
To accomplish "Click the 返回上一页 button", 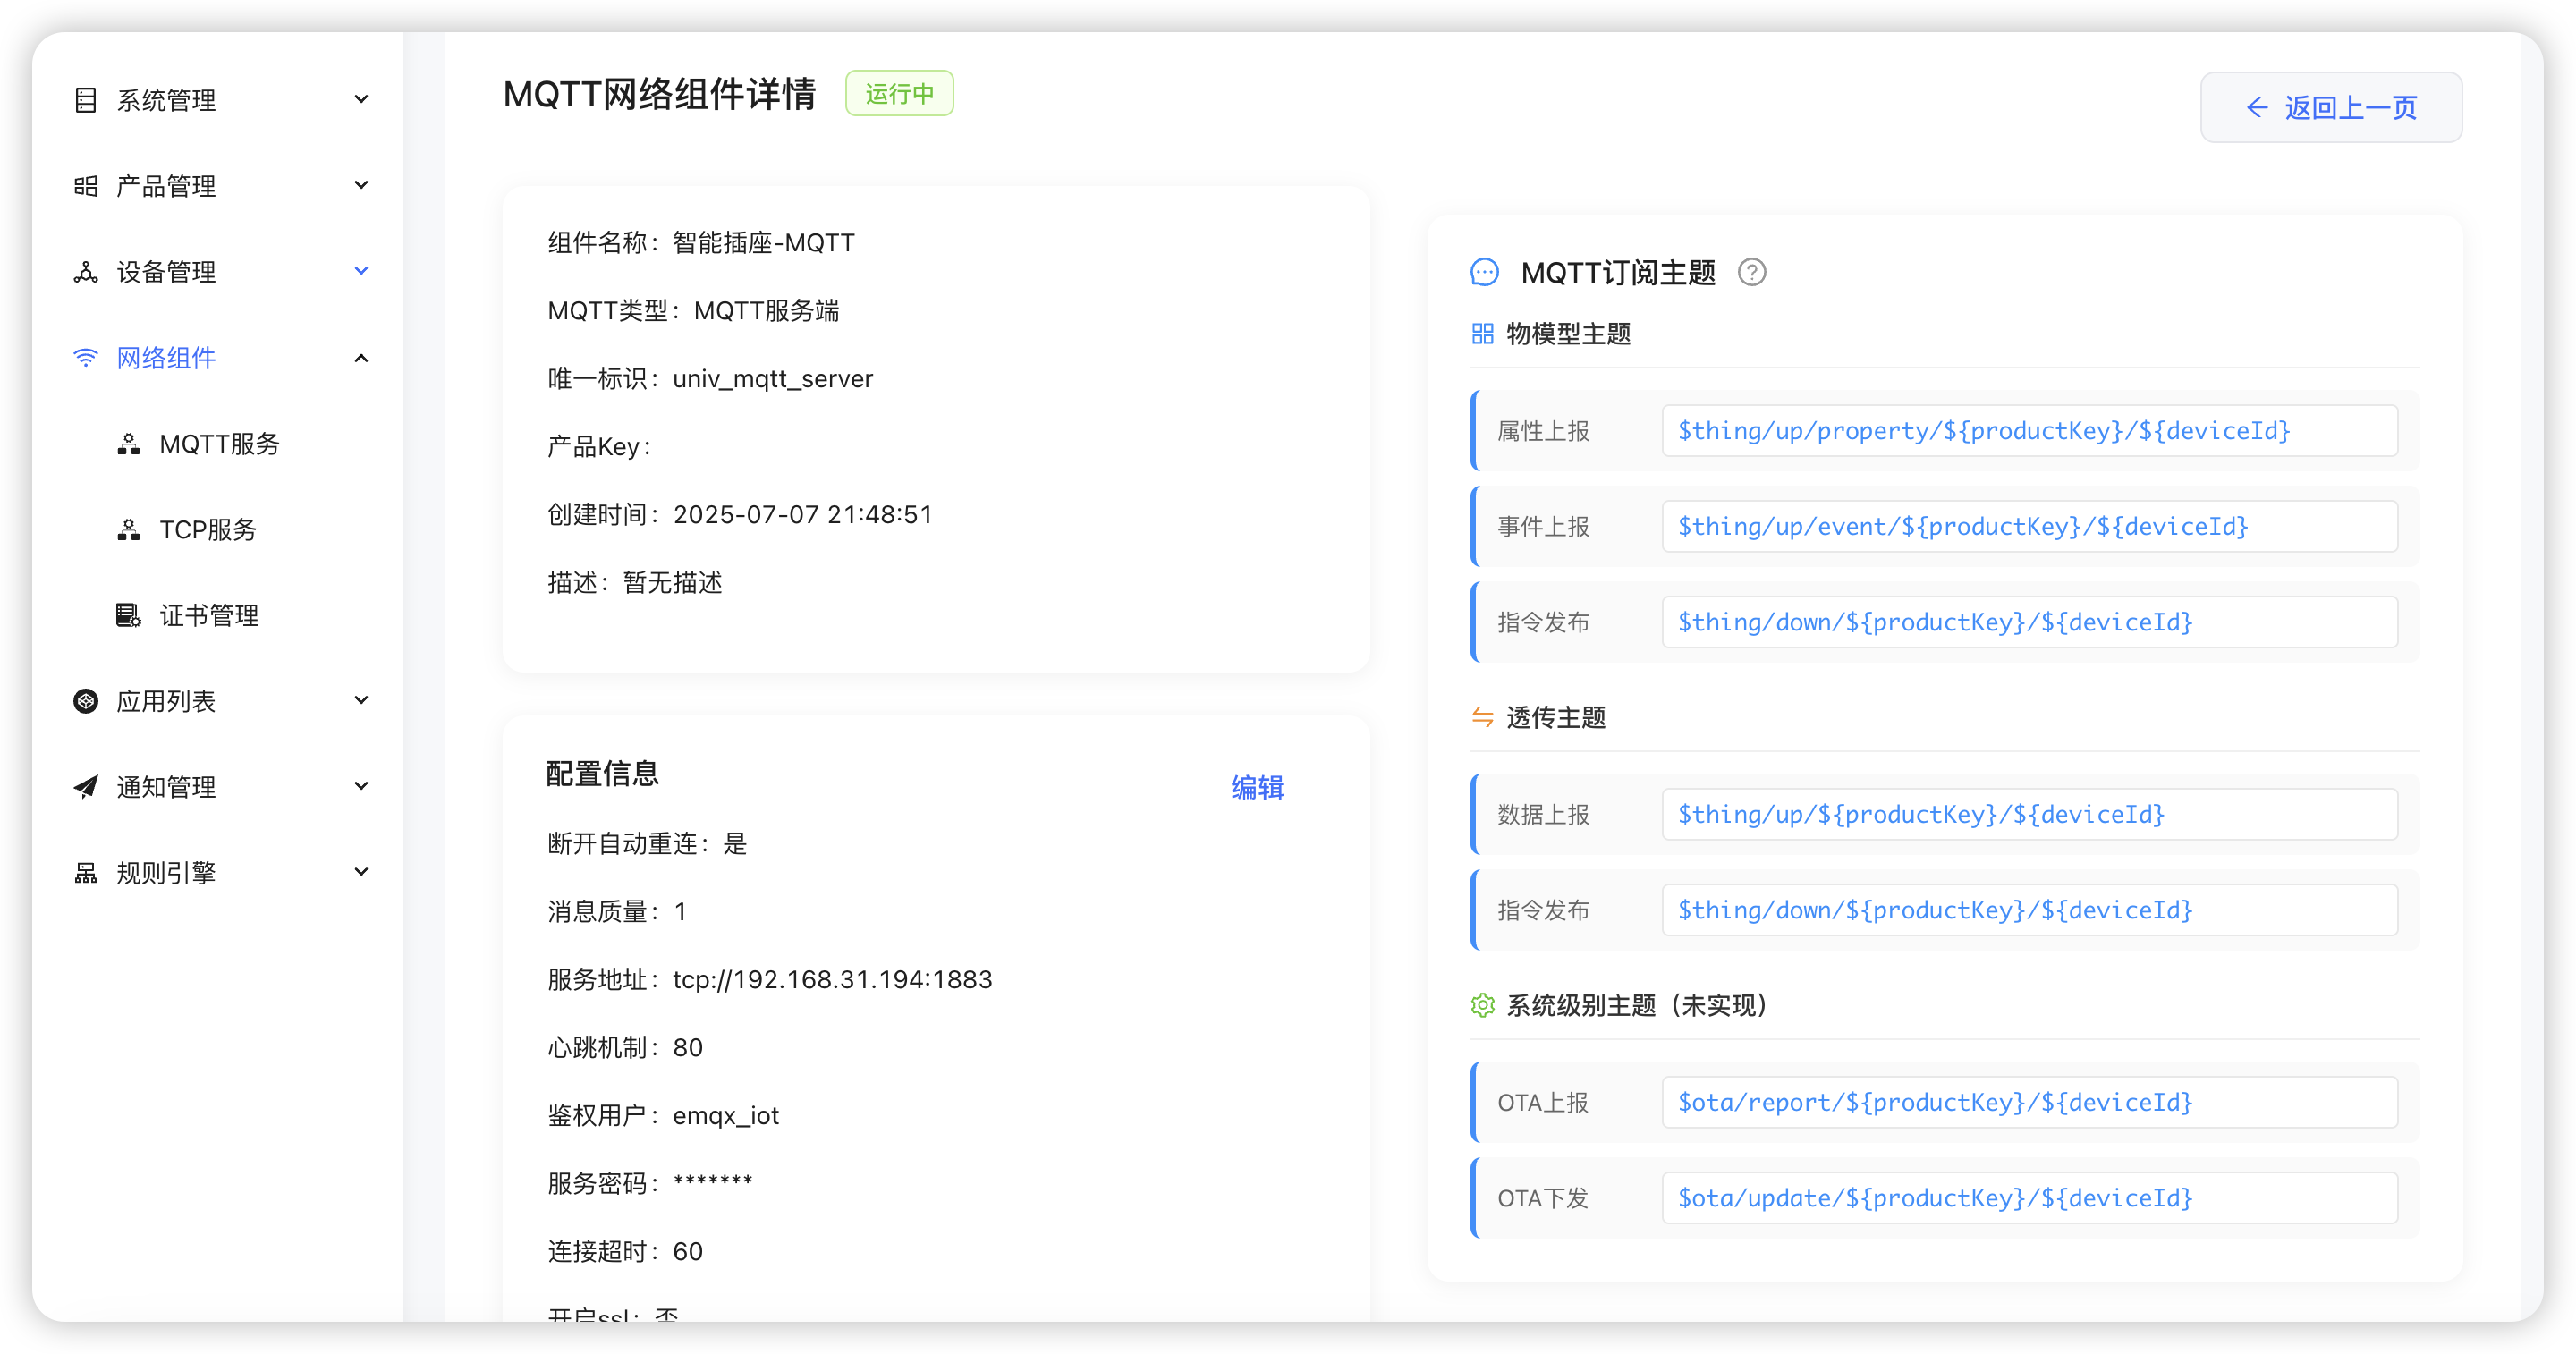I will point(2331,107).
